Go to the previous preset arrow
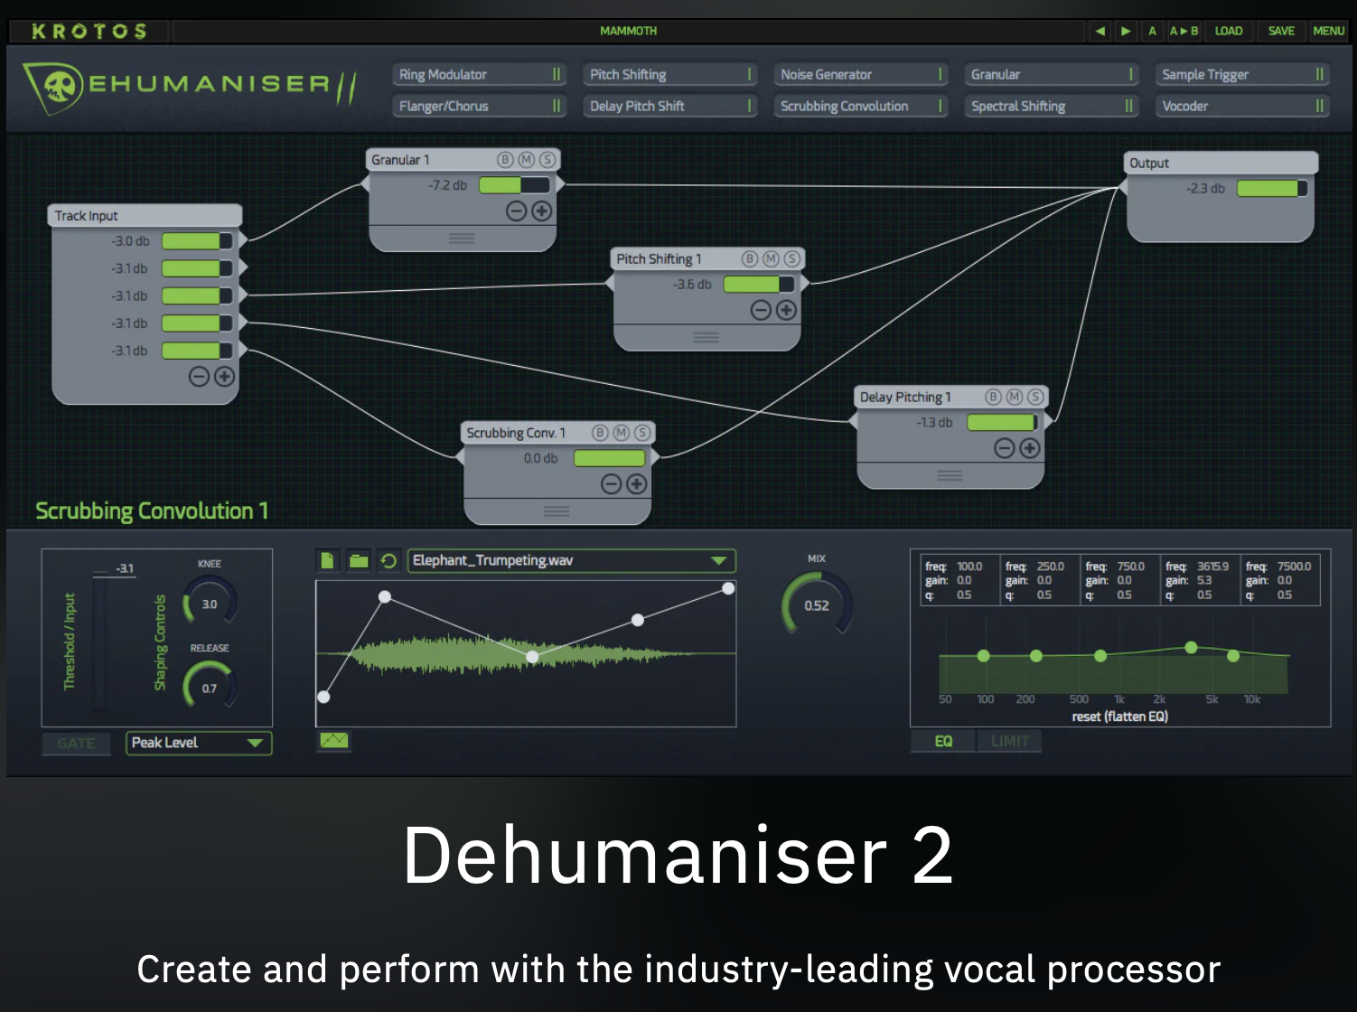The width and height of the screenshot is (1357, 1012). 1100,31
